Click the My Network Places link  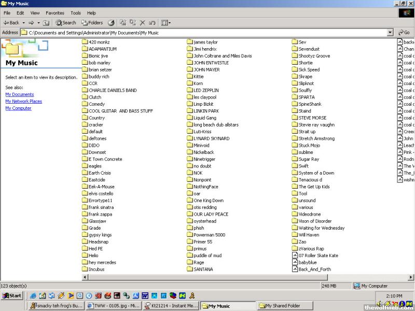[x=23, y=102]
